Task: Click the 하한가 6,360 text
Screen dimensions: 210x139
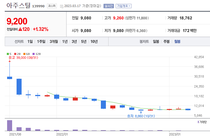Action: pyautogui.click(x=136, y=31)
